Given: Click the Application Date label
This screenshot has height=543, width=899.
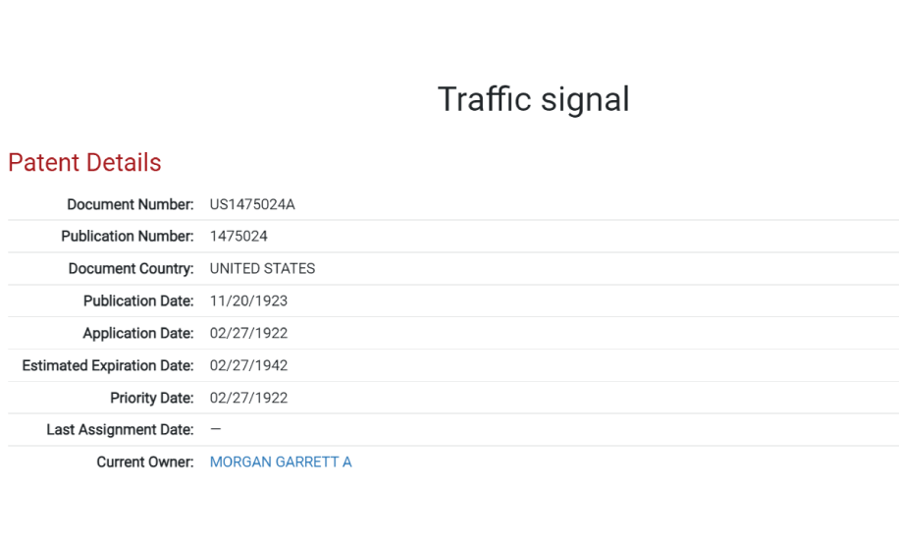Looking at the screenshot, I should tap(138, 334).
